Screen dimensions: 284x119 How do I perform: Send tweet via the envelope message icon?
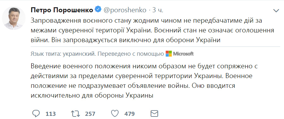[154, 114]
